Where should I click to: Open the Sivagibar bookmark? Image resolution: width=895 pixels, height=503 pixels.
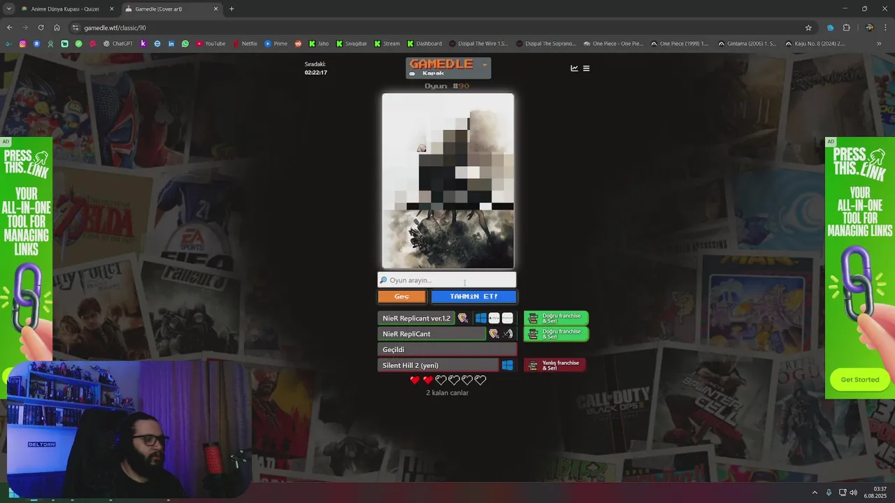pyautogui.click(x=351, y=43)
